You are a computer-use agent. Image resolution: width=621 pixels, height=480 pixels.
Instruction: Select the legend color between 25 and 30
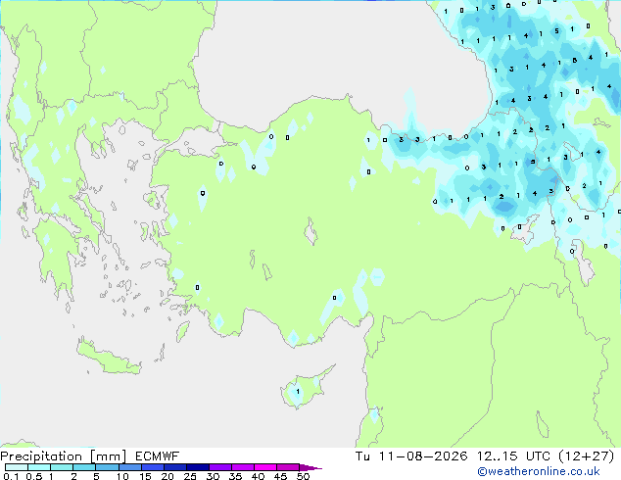click(x=197, y=467)
